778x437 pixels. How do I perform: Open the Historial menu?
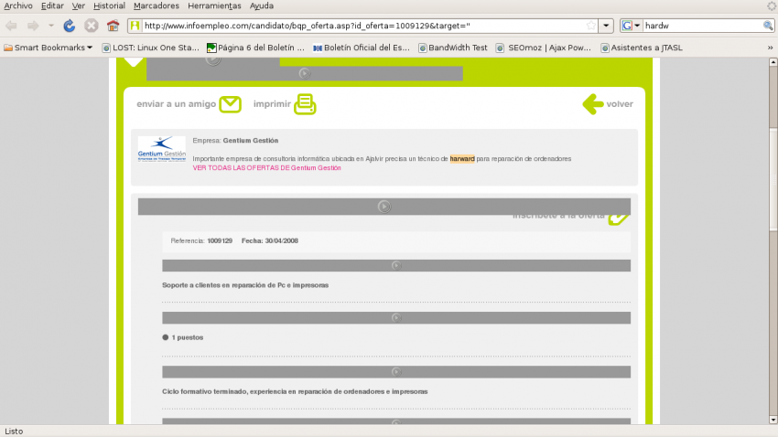click(109, 5)
